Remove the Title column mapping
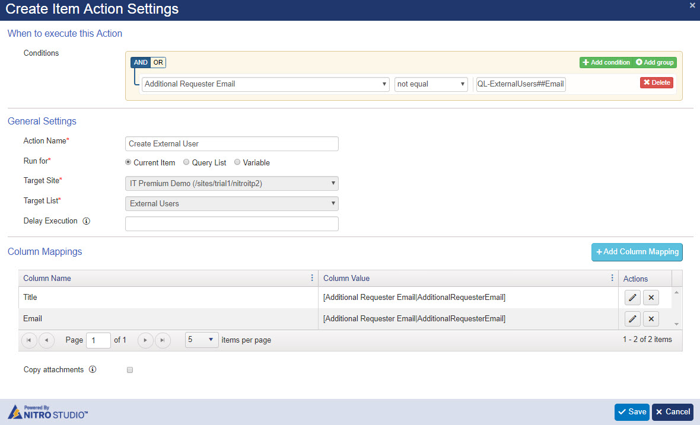The height and width of the screenshot is (425, 700). click(651, 298)
